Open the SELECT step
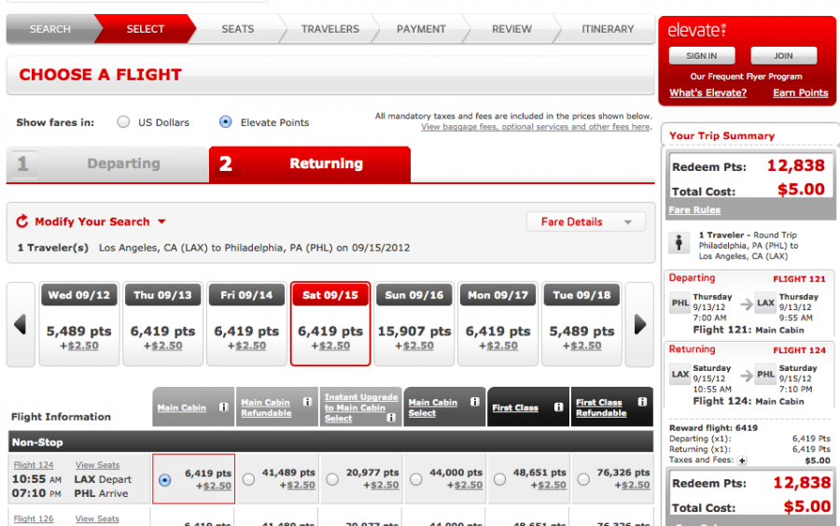 146,29
